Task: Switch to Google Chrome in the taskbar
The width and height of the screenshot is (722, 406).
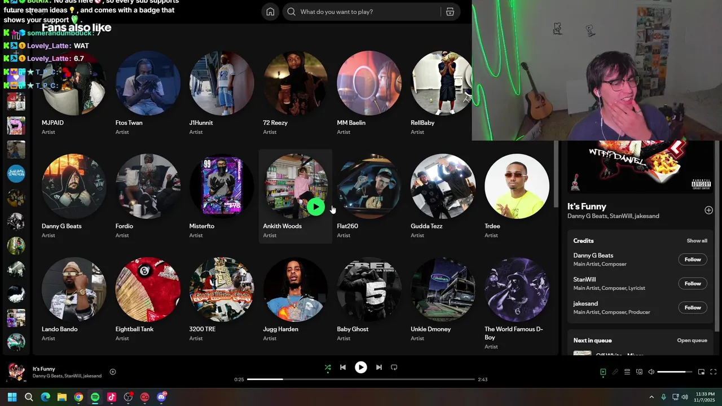Action: tap(78, 397)
